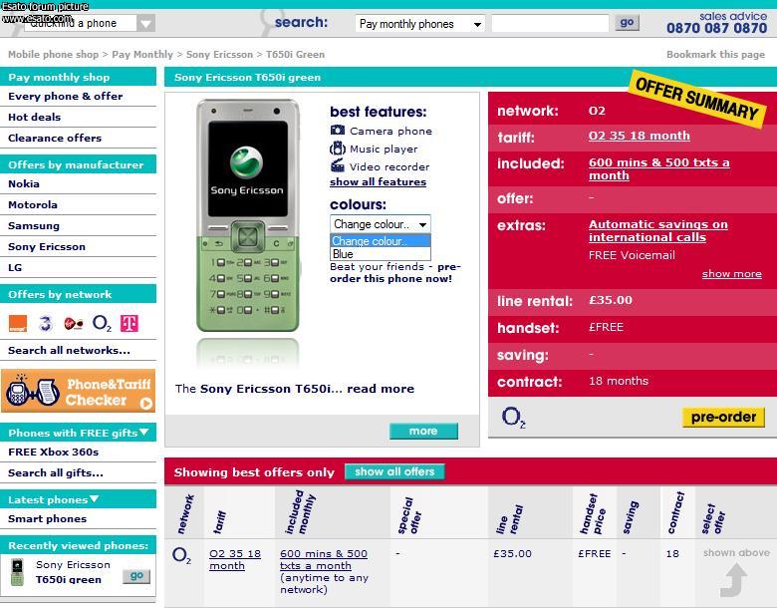Click the O2 logo under Offers by network
Screen dimensions: 777x608
point(102,324)
